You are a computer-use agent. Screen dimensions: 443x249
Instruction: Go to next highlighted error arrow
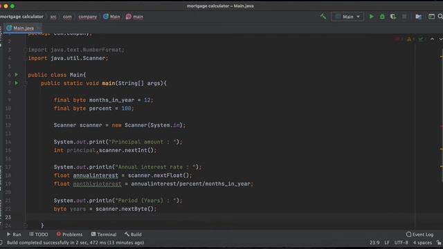click(440, 39)
